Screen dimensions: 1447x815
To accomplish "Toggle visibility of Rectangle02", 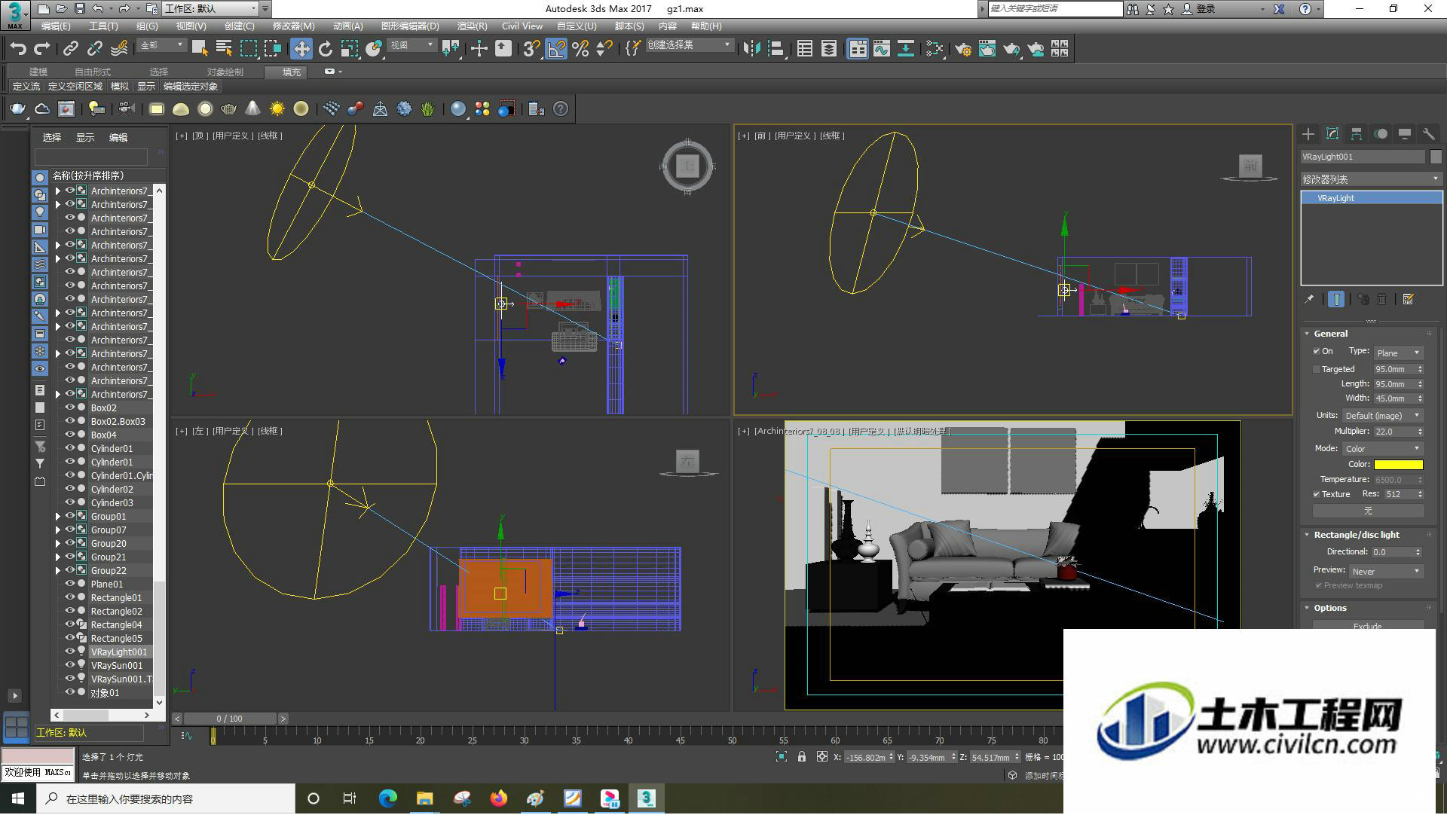I will [x=69, y=612].
